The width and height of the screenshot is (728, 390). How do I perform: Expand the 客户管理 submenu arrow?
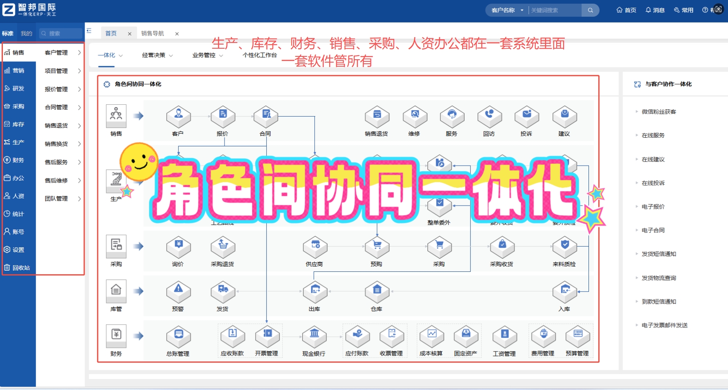79,53
